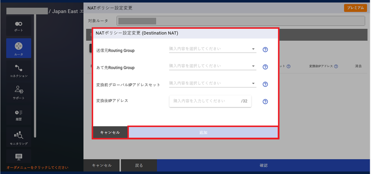Screen dimensions: 371x174
Task: Click help icon beside あて先Routing Group
Action: tap(265, 67)
